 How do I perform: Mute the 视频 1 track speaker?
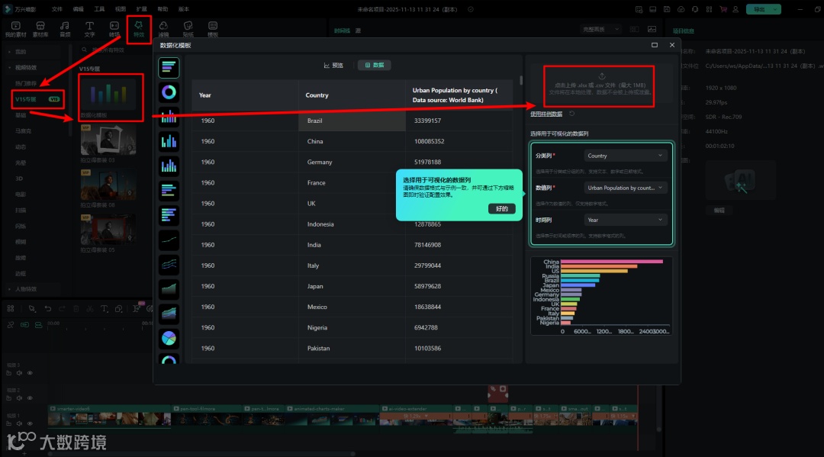(x=19, y=423)
